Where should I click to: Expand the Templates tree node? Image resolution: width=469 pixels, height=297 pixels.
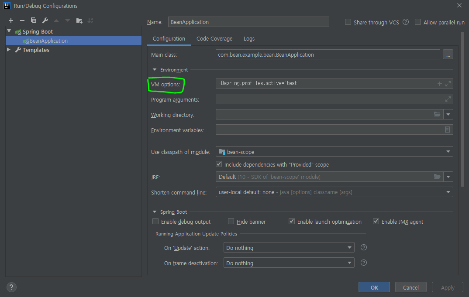[9, 50]
